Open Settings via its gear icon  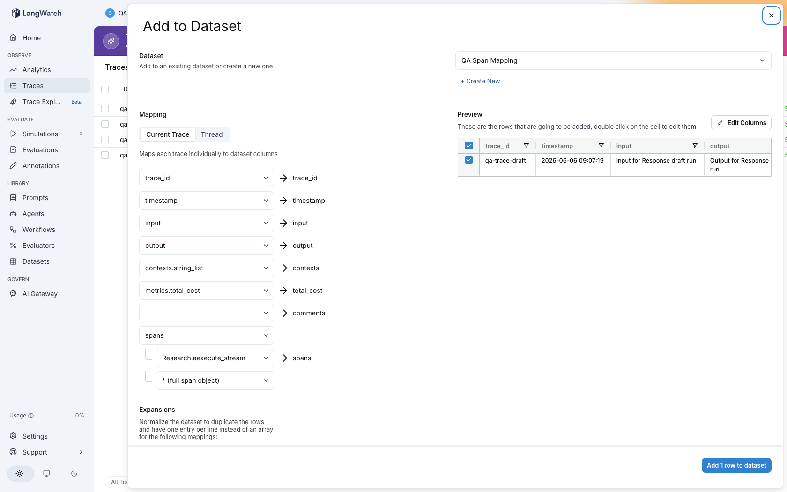point(13,436)
